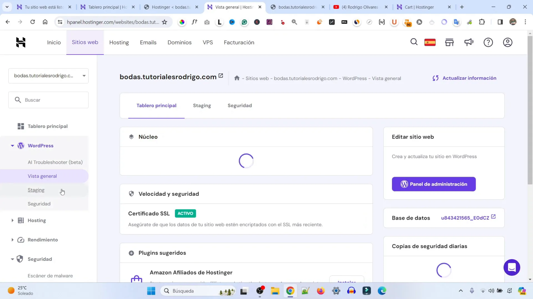Expand the Hosting sidebar section
Viewport: 533px width, 299px height.
[x=12, y=220]
